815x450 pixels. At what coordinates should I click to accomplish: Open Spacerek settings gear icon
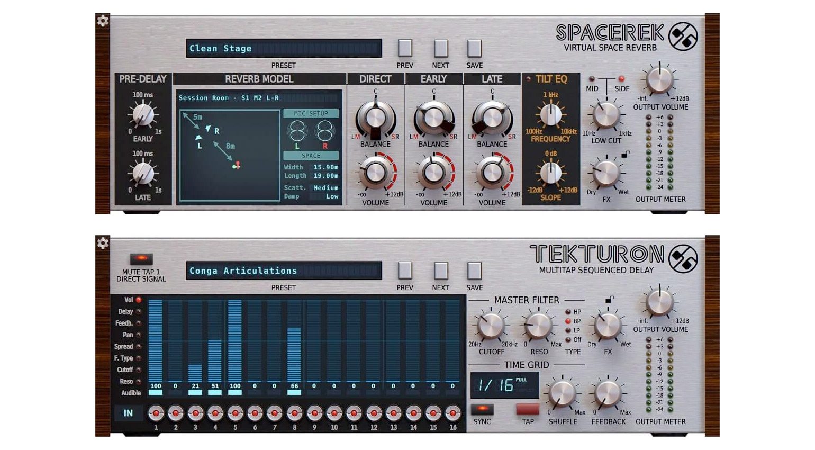pyautogui.click(x=103, y=21)
